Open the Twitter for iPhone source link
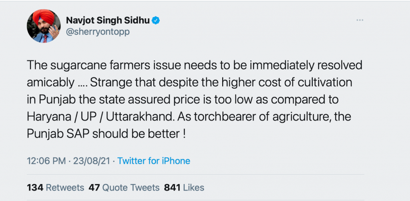Viewport: 410px width, 201px height. [154, 161]
